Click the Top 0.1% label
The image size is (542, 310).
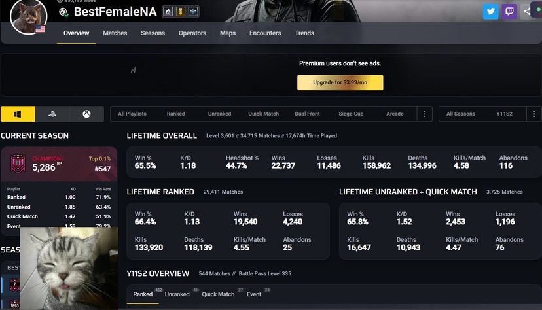click(99, 158)
